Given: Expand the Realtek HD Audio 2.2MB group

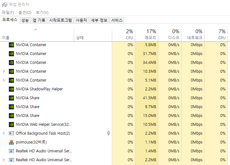Looking at the screenshot, I should tap(4, 160).
